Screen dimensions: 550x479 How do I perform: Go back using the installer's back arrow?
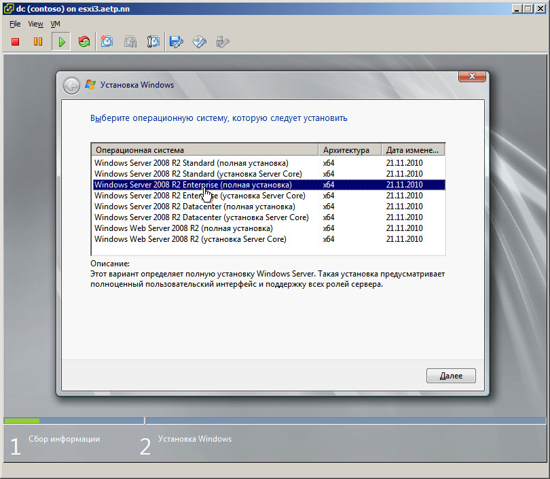click(71, 86)
